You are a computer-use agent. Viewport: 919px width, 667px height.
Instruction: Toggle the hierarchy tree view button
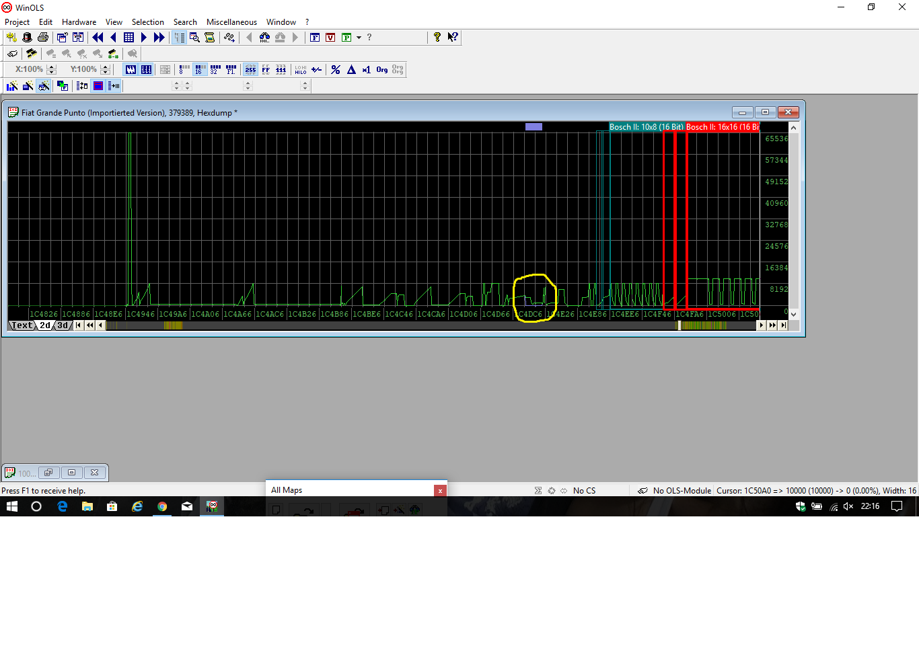coord(179,38)
